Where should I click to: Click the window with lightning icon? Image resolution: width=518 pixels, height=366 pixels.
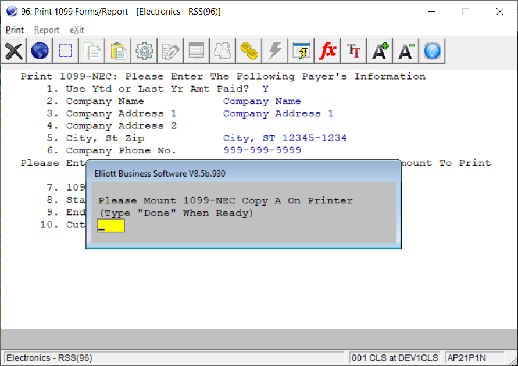(301, 51)
